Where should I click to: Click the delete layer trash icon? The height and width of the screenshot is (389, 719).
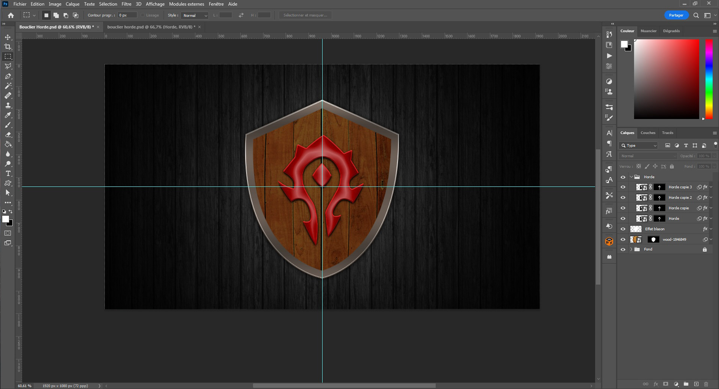(x=706, y=384)
